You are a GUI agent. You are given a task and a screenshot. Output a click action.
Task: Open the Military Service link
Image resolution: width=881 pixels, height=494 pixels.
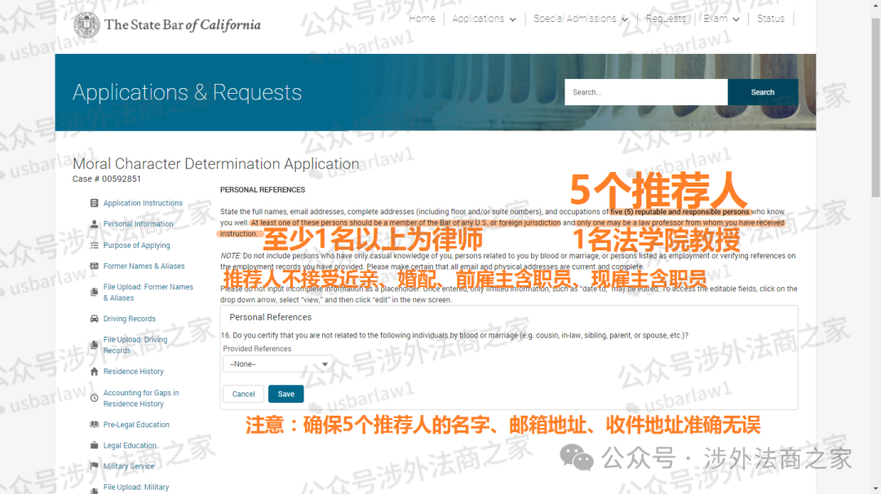point(129,466)
